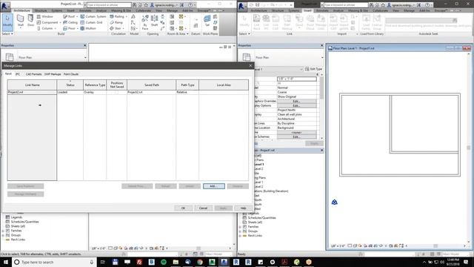This screenshot has height=267, width=474.
Task: Open the Windows Start menu
Action: 6,262
